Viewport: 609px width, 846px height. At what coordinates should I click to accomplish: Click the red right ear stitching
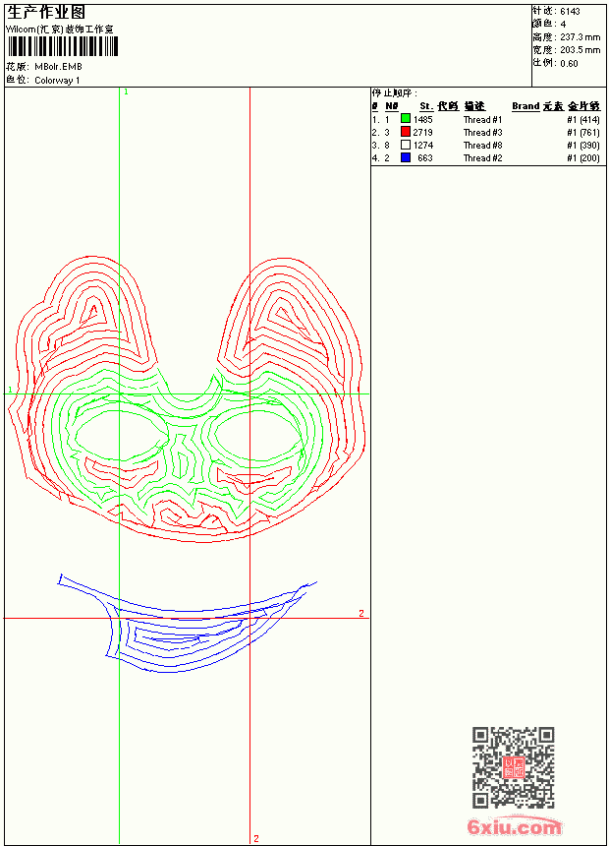[289, 316]
